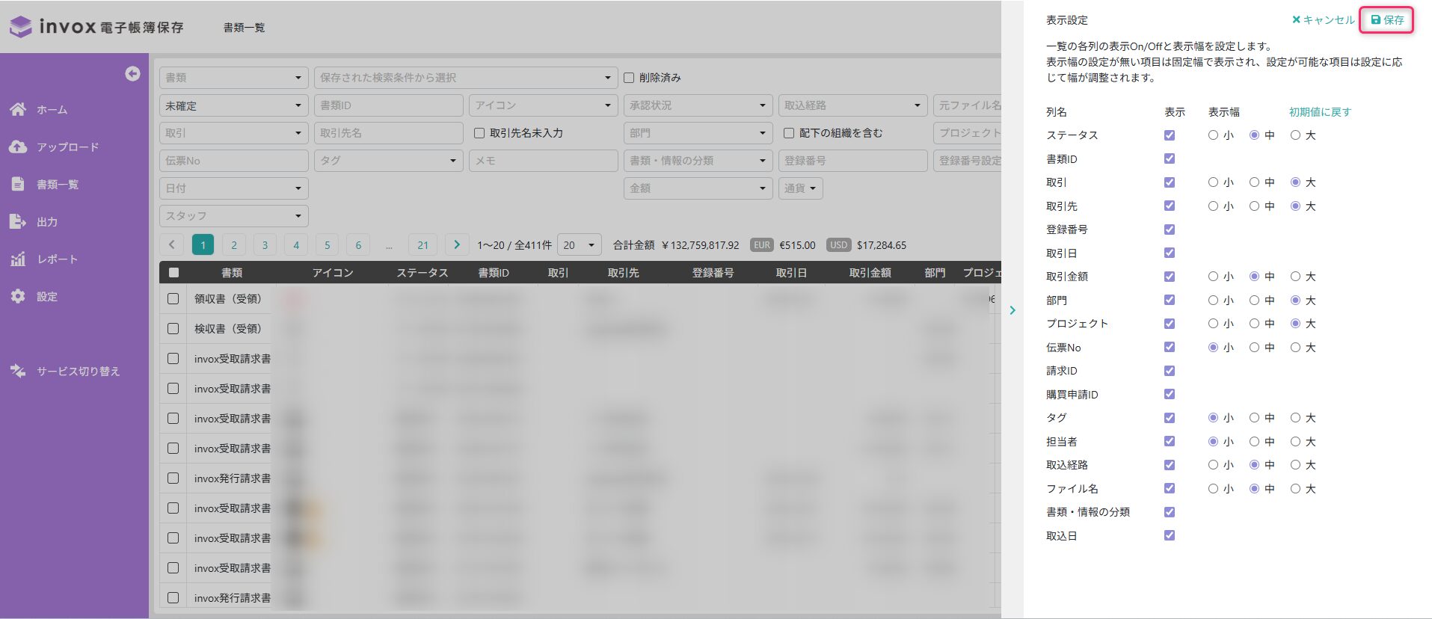Click the 初期値に戻す reset link

pyautogui.click(x=1320, y=112)
